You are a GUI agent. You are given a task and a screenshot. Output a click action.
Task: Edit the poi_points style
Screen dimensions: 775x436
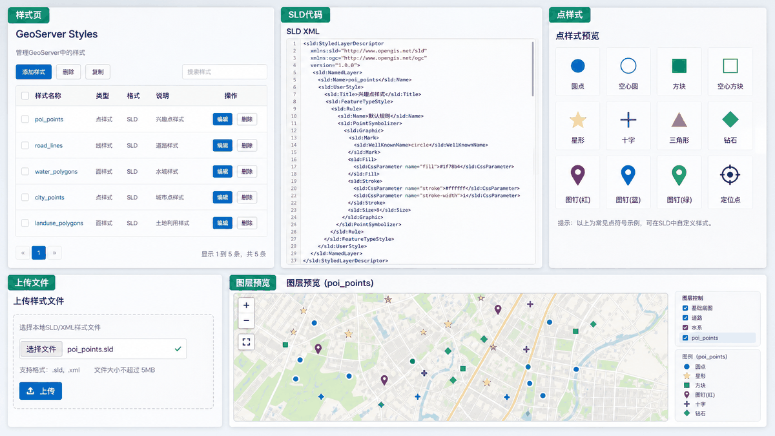pyautogui.click(x=222, y=119)
